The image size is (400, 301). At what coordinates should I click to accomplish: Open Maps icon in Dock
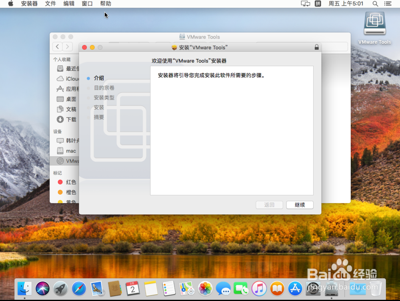187,289
